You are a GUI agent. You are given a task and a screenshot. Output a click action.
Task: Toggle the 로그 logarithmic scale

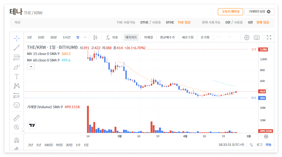(x=259, y=145)
